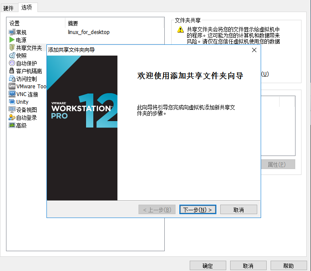
Task: Select VNC 连接 in settings list
Action: (27, 94)
